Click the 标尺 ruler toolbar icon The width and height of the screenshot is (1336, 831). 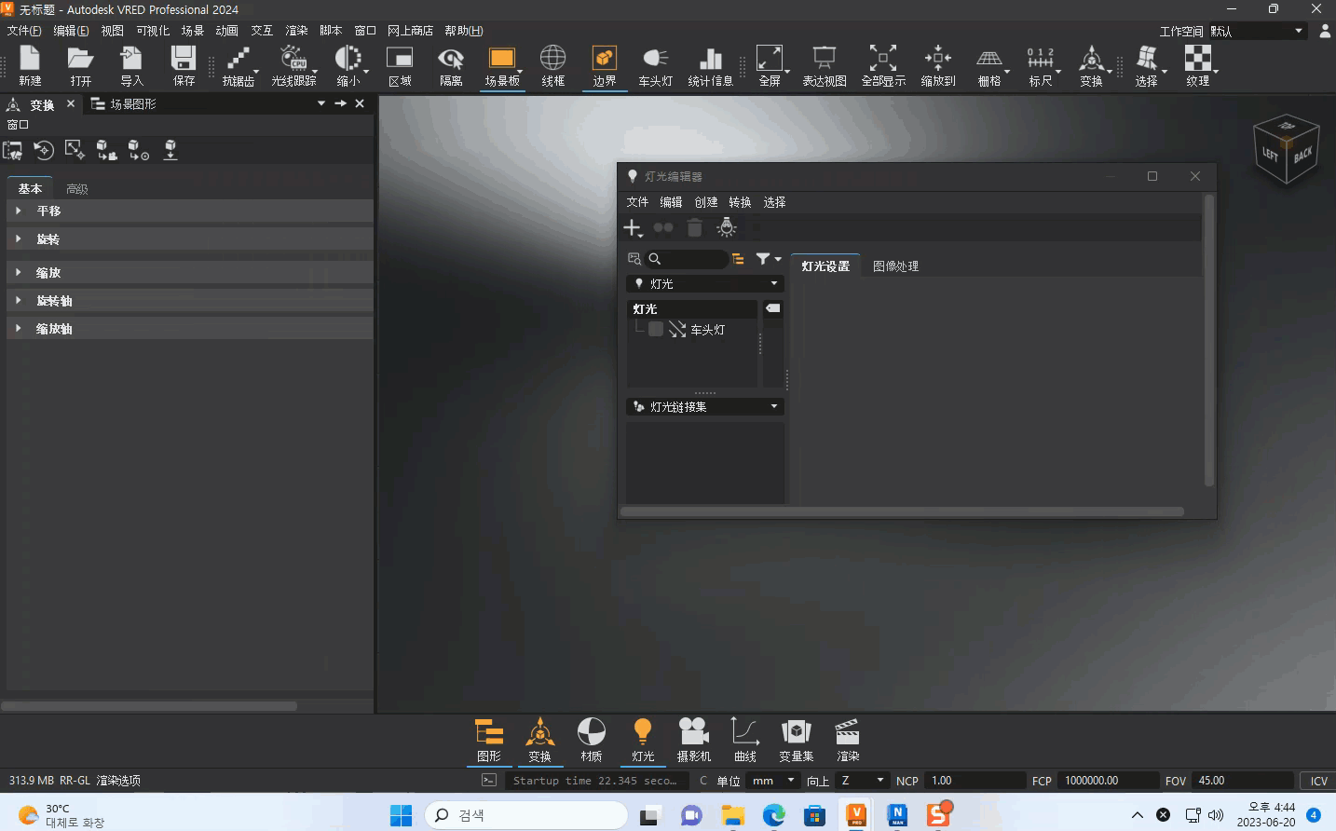[x=1041, y=66]
